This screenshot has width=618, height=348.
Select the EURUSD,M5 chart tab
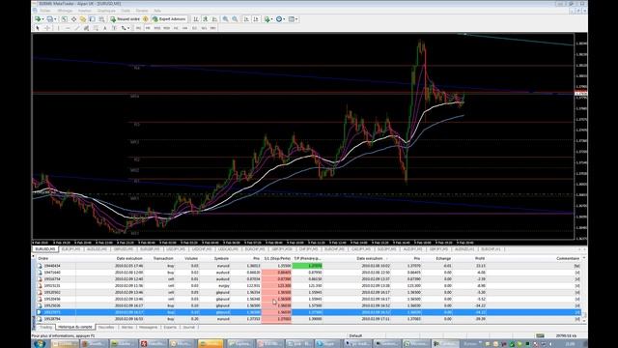coord(45,249)
